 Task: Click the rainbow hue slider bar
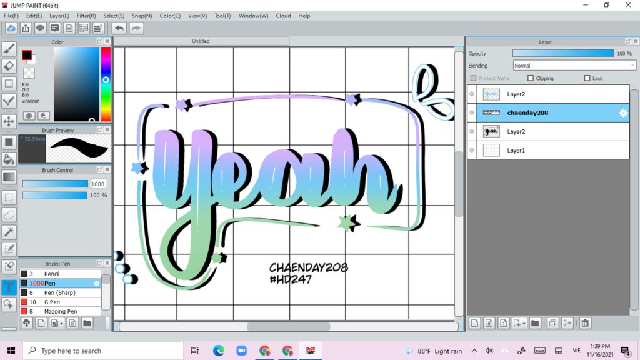coord(106,84)
